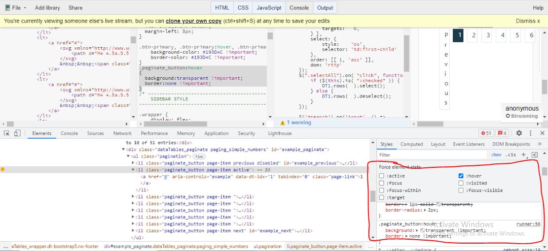The height and width of the screenshot is (251, 548).
Task: Open the runner:56 source link
Action: pyautogui.click(x=528, y=224)
